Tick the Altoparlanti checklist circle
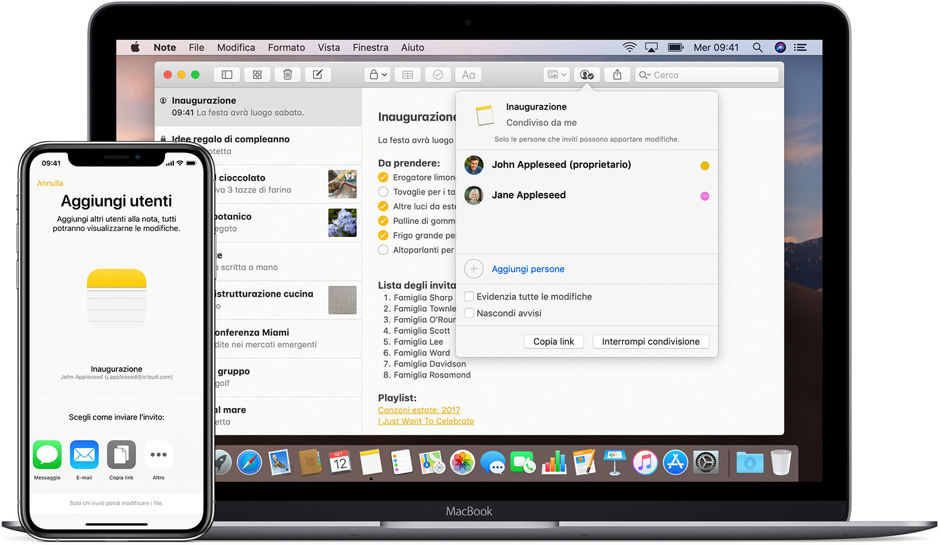 click(383, 250)
